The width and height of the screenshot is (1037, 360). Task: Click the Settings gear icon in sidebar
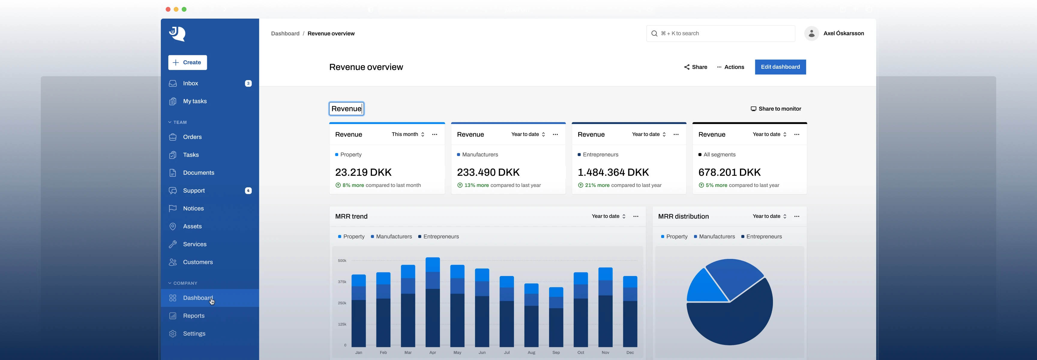pyautogui.click(x=173, y=334)
